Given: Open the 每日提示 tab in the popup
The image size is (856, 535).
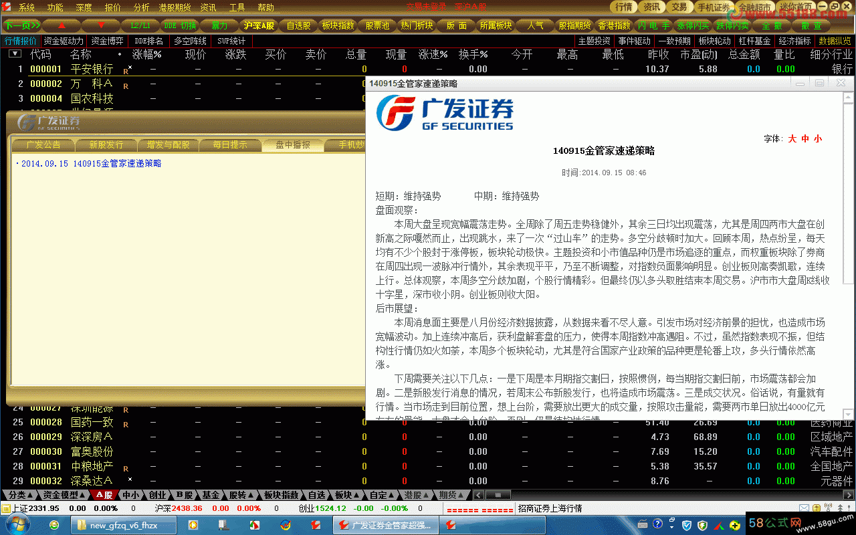Looking at the screenshot, I should coord(230,144).
